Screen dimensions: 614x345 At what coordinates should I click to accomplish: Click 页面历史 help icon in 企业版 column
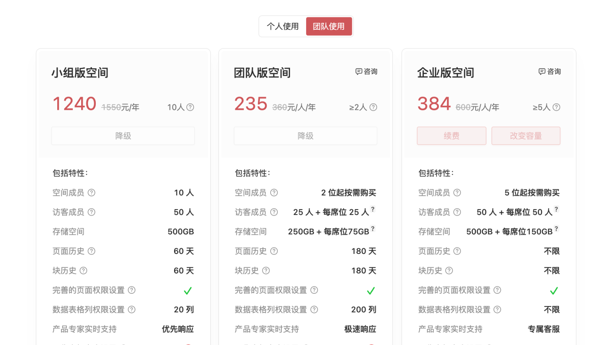(x=457, y=251)
